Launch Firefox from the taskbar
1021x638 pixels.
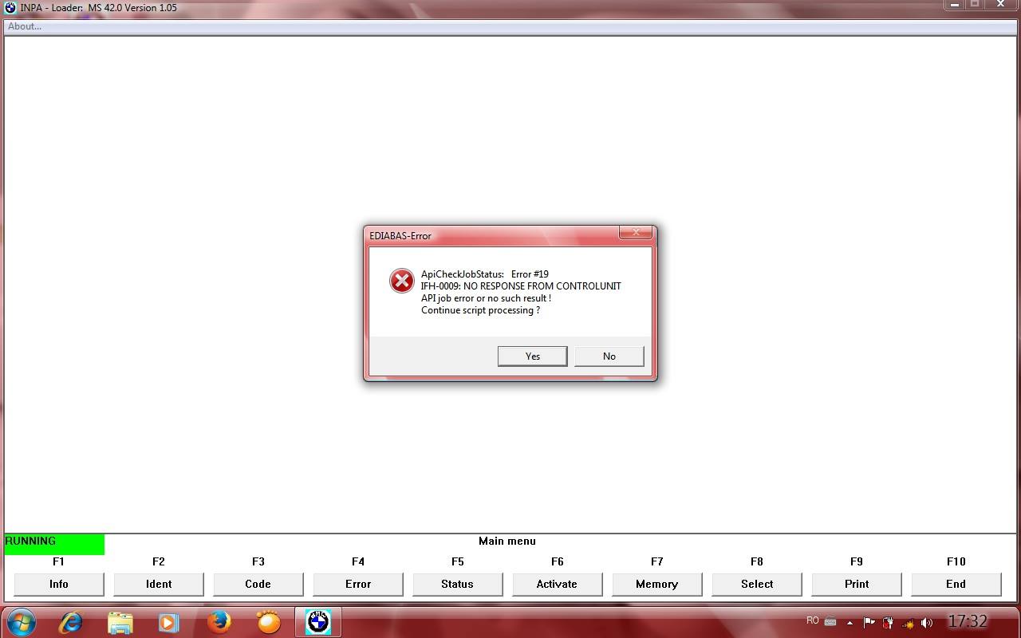pos(219,621)
